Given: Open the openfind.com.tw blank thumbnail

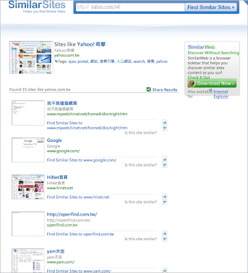Looking at the screenshot, I should point(28,224).
